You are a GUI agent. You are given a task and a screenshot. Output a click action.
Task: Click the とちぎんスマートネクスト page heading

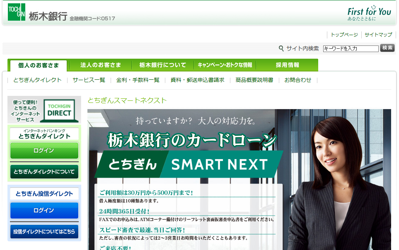click(127, 100)
